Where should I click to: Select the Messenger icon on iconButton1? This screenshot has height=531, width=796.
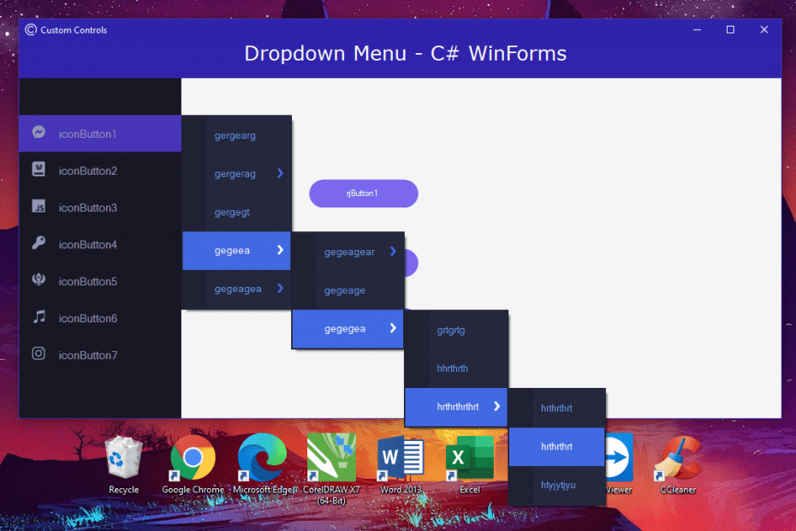click(x=38, y=133)
